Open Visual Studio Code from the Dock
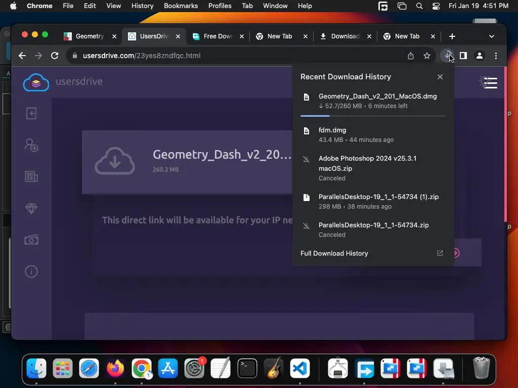Image resolution: width=518 pixels, height=388 pixels. tap(300, 368)
